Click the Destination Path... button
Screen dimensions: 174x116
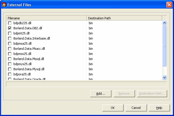click(152, 94)
